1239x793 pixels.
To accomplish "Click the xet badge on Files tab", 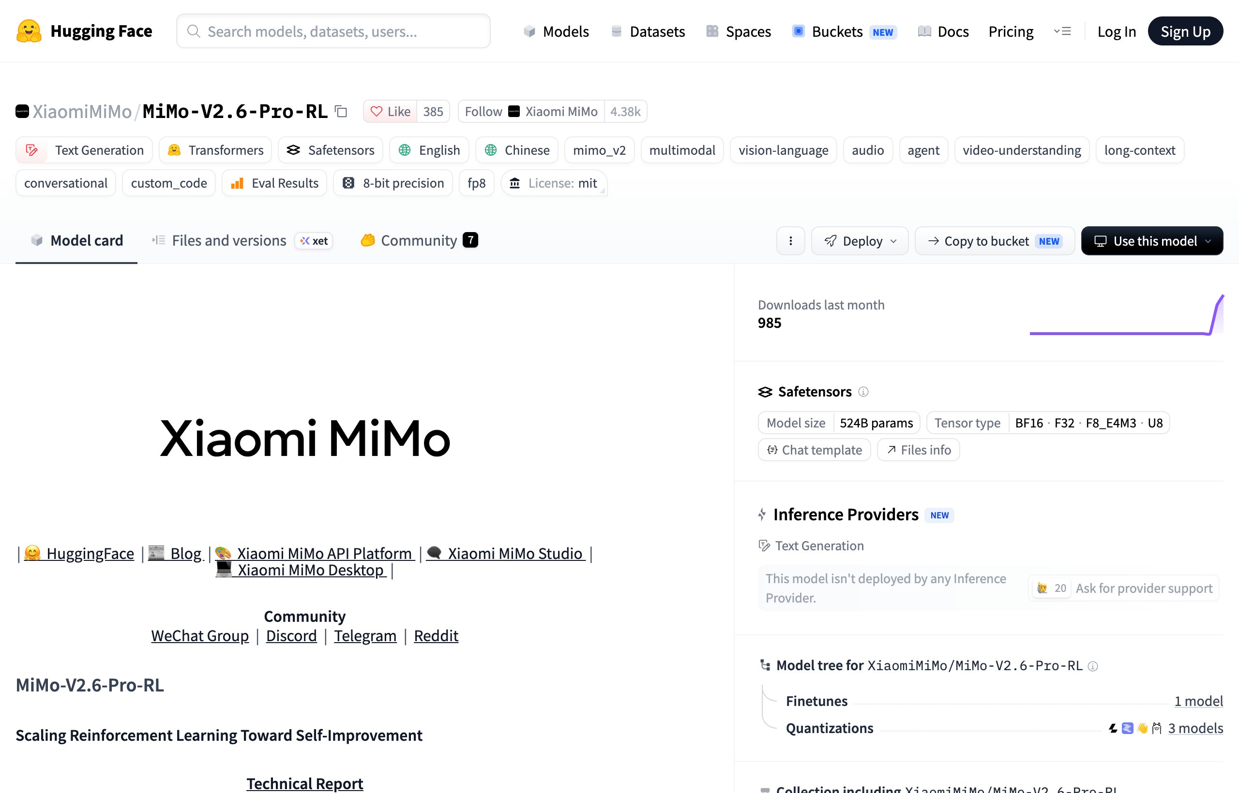I will click(314, 241).
